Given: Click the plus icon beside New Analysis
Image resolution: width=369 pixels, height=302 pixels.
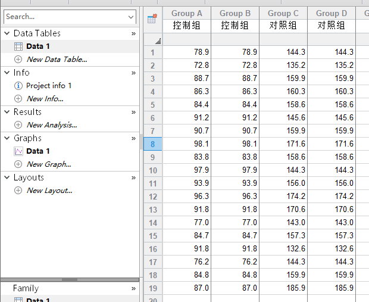Looking at the screenshot, I should [18, 125].
